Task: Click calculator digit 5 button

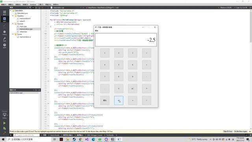Action: [119, 65]
